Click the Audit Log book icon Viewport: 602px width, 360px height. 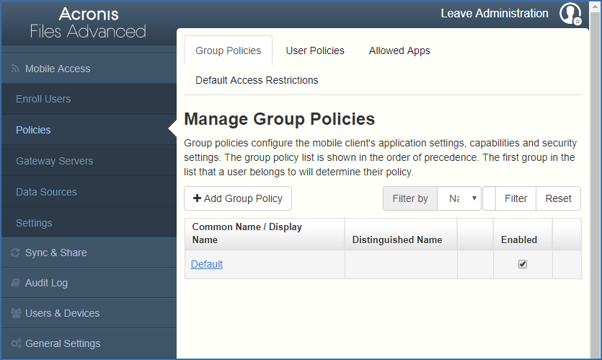tap(15, 283)
